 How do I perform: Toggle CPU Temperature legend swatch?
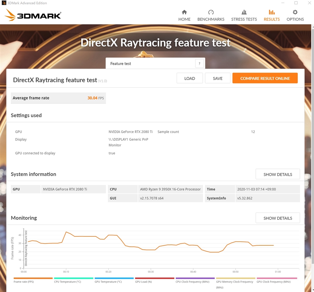tap(74, 278)
